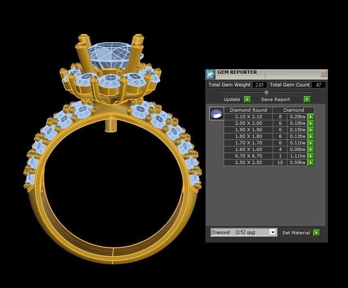Image resolution: width=348 pixels, height=288 pixels.
Task: Select the 2.00 X 2.00 size cell
Action: [x=248, y=123]
